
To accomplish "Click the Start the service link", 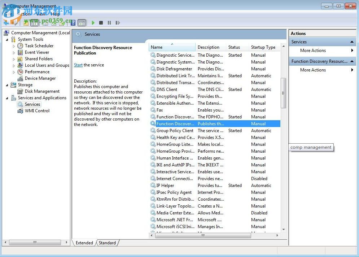I will pyautogui.click(x=78, y=65).
